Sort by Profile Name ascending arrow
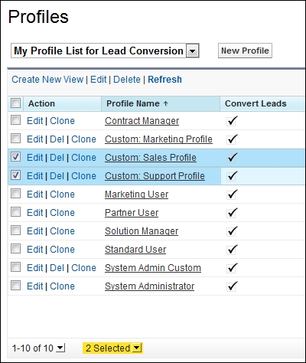The height and width of the screenshot is (363, 306). 166,103
